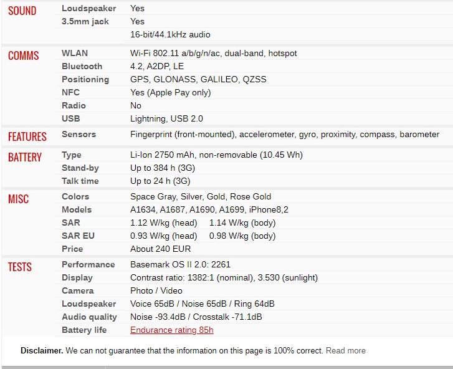Screen dimensions: 453x369
Task: Click the Performance test label
Action: coord(88,264)
